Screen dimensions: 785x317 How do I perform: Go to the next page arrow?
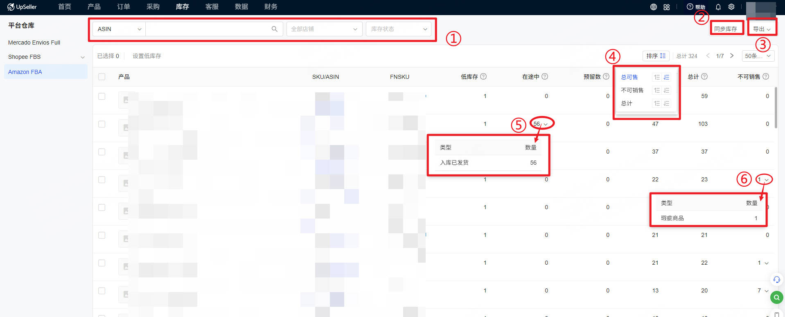point(732,56)
